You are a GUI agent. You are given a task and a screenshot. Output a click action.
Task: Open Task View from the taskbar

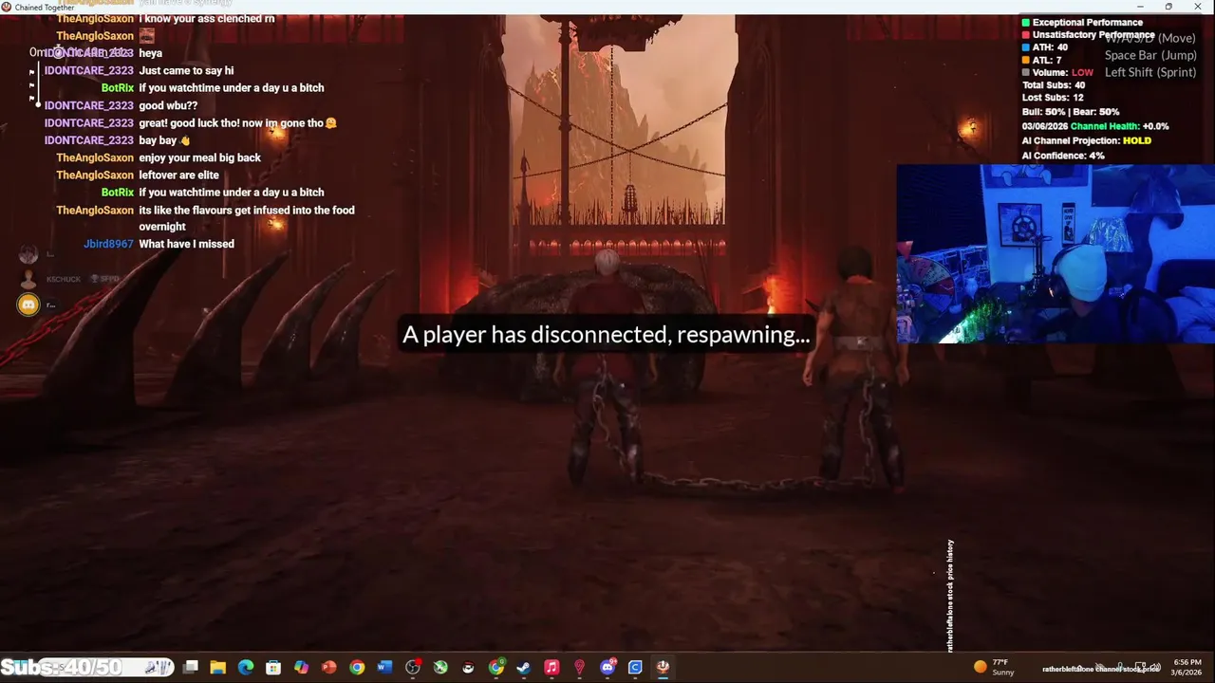click(x=190, y=667)
